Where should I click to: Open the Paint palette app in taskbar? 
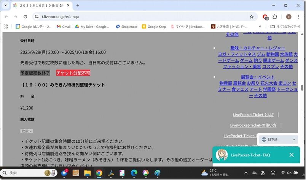(157, 173)
